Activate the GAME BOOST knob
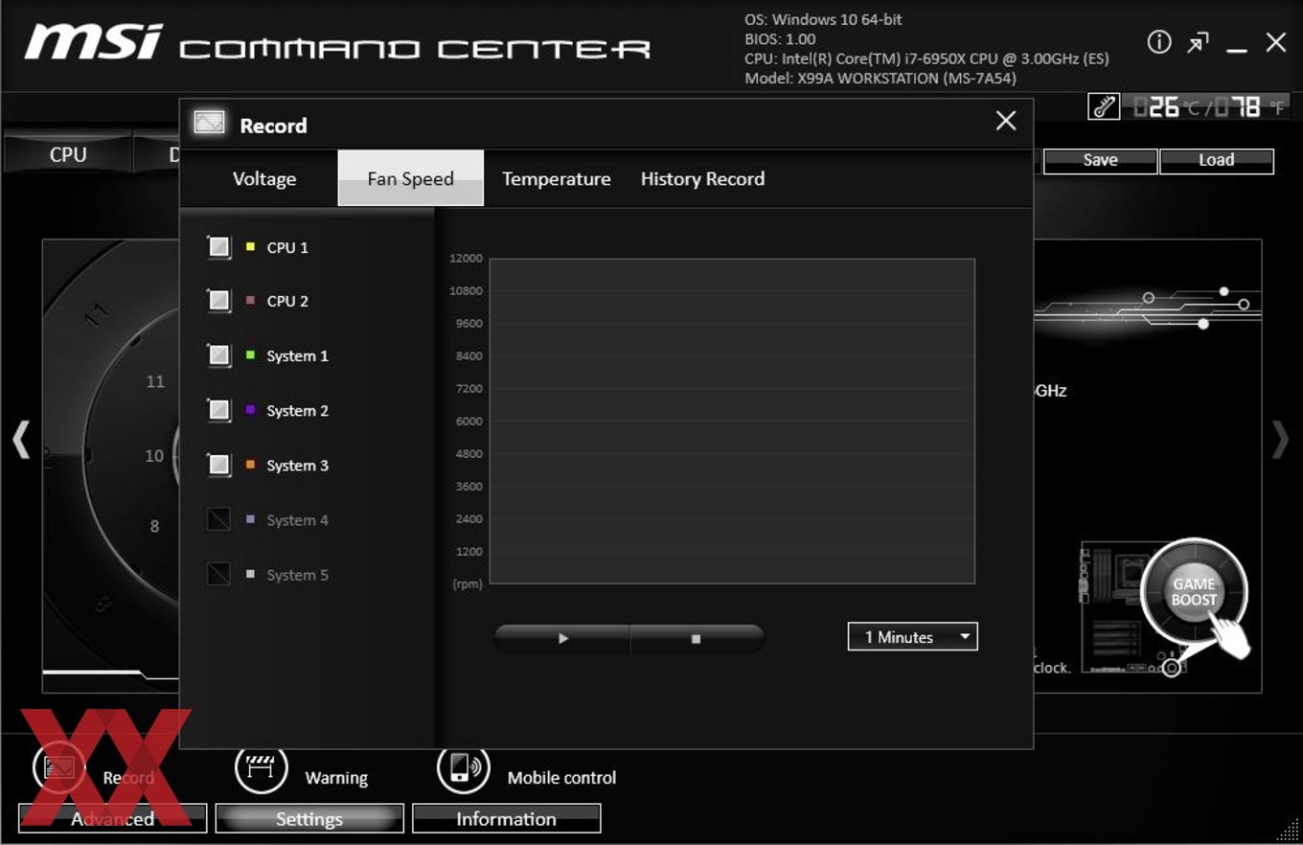1303x845 pixels. pos(1194,591)
